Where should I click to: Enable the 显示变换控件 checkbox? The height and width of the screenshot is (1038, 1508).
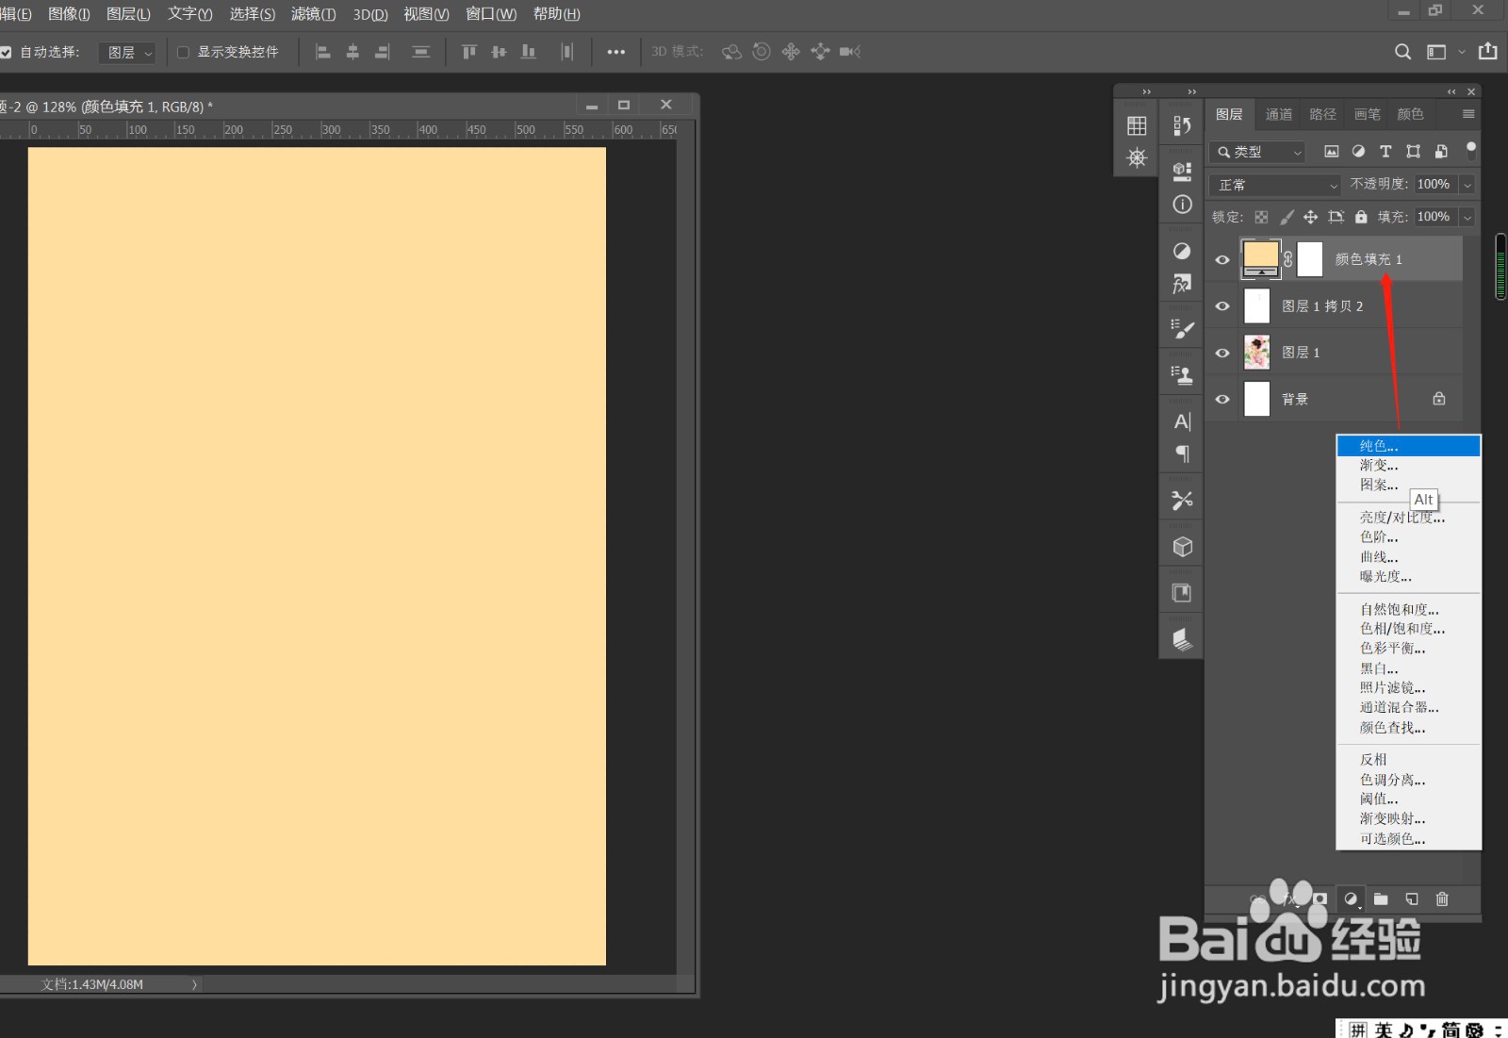pyautogui.click(x=183, y=53)
